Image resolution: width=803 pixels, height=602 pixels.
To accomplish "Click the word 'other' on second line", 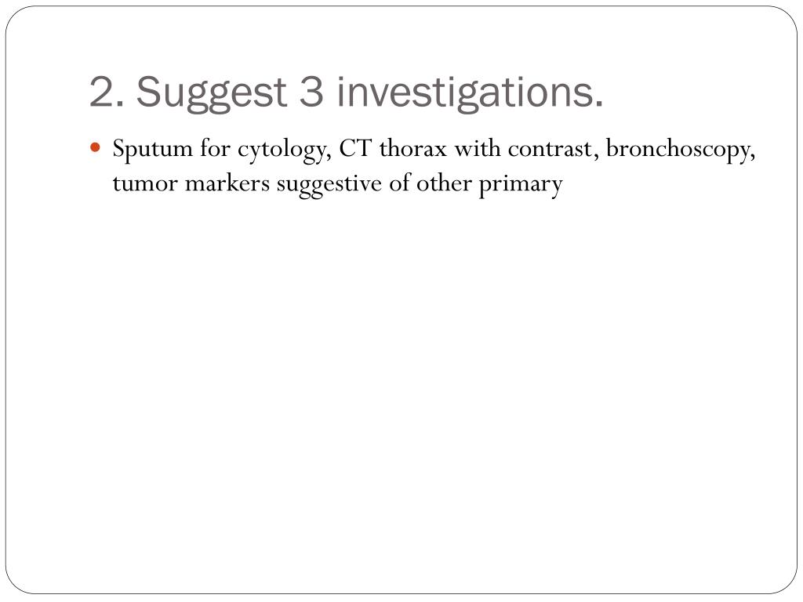I will point(444,183).
